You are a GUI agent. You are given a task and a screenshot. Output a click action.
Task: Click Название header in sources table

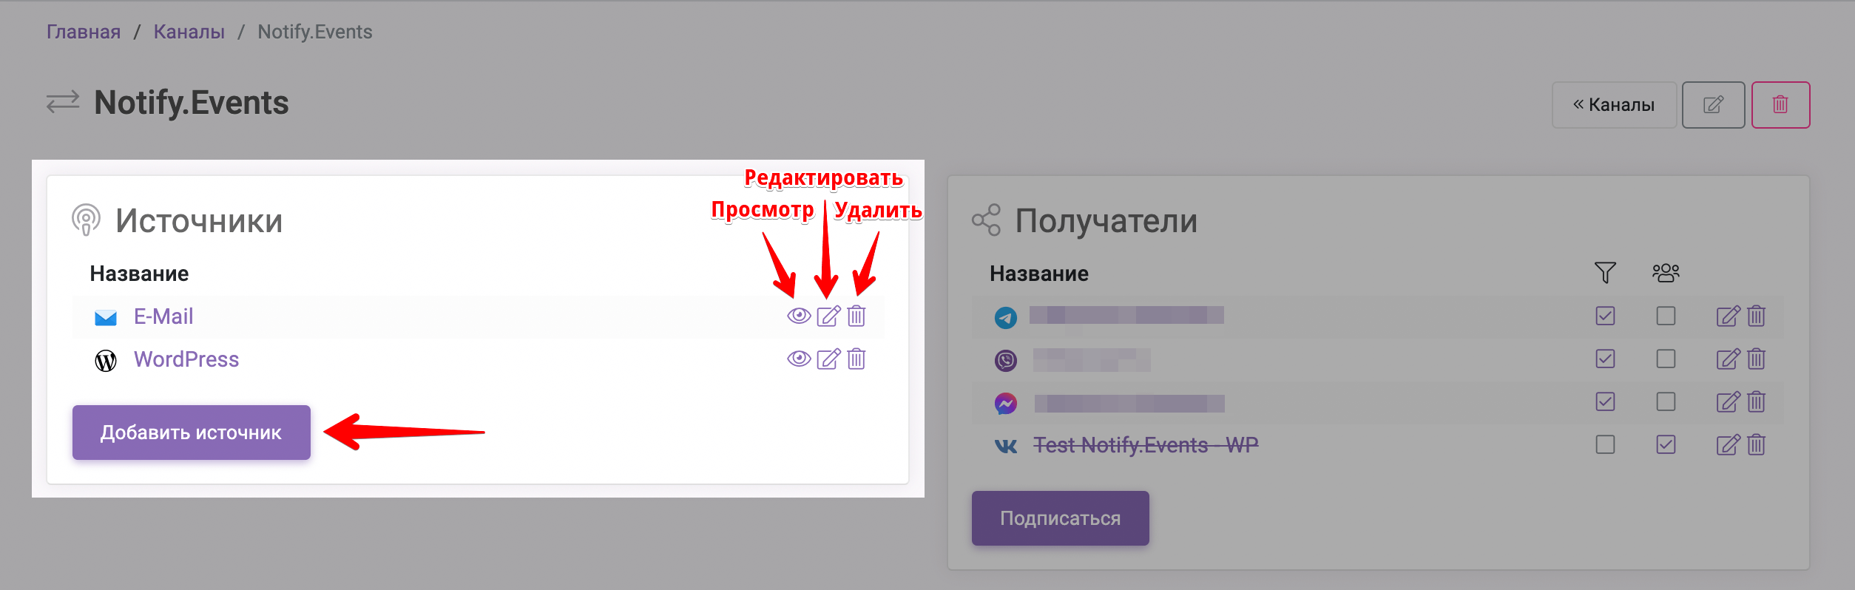click(139, 274)
